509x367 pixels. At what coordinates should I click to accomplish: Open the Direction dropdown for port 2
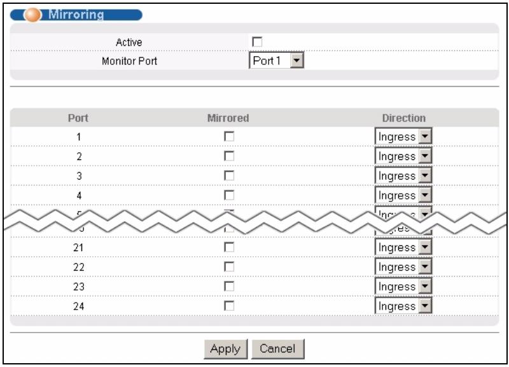[x=403, y=156]
